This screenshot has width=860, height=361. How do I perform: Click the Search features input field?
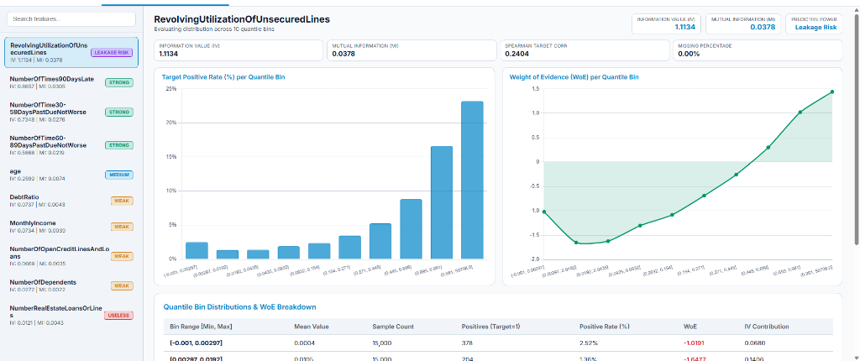(71, 18)
